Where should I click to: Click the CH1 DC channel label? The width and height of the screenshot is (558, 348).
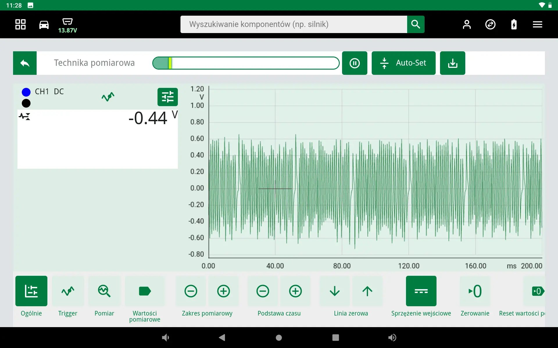[x=49, y=92]
